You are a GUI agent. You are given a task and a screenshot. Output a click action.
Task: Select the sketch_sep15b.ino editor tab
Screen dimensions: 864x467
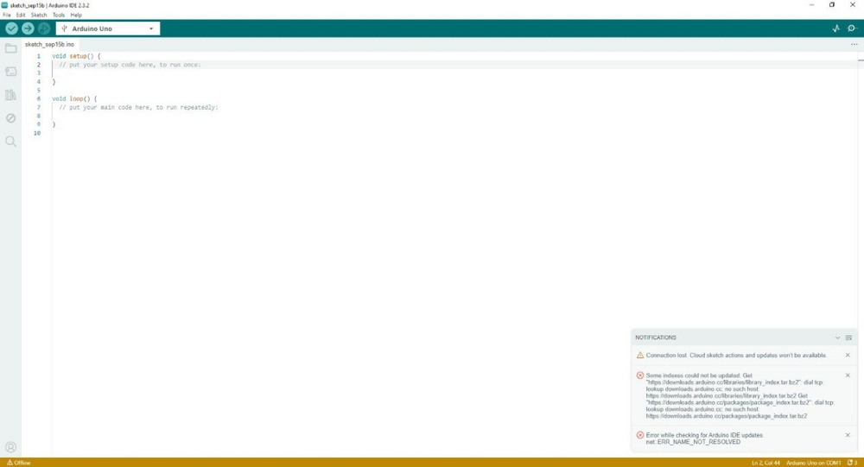tap(49, 44)
